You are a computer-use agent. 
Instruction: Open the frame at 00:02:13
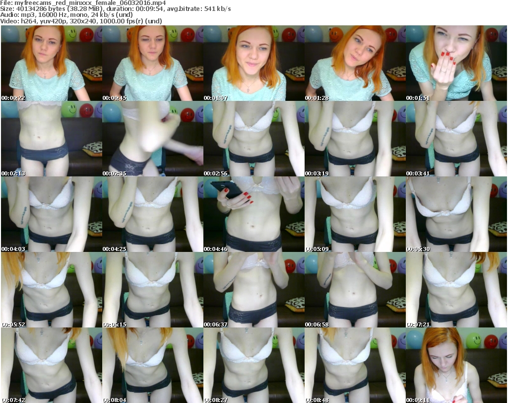(52, 139)
